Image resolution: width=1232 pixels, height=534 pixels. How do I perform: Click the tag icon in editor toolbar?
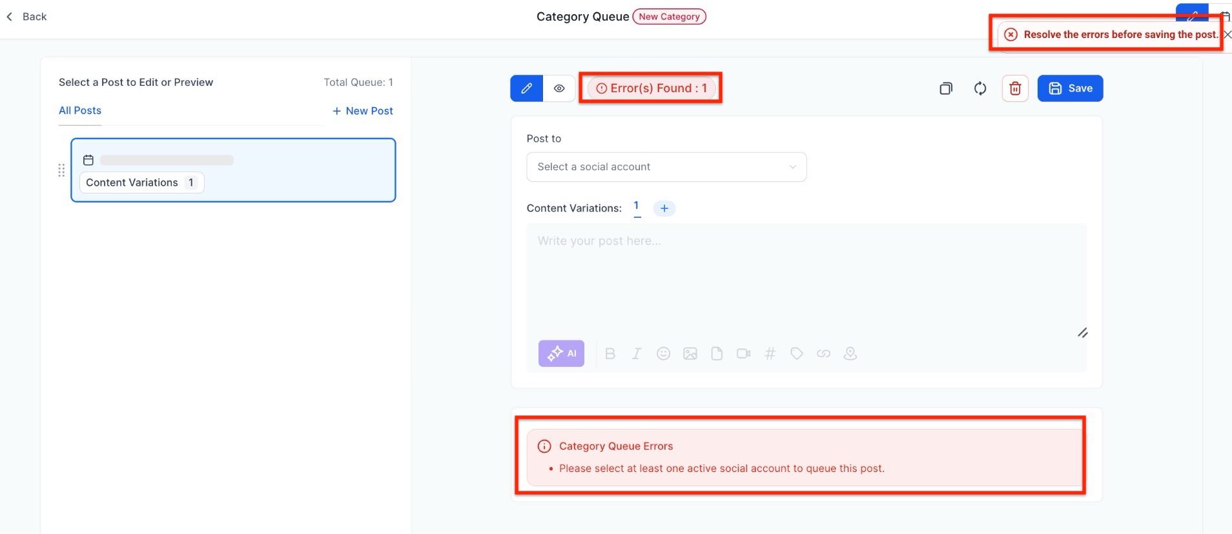coord(797,353)
